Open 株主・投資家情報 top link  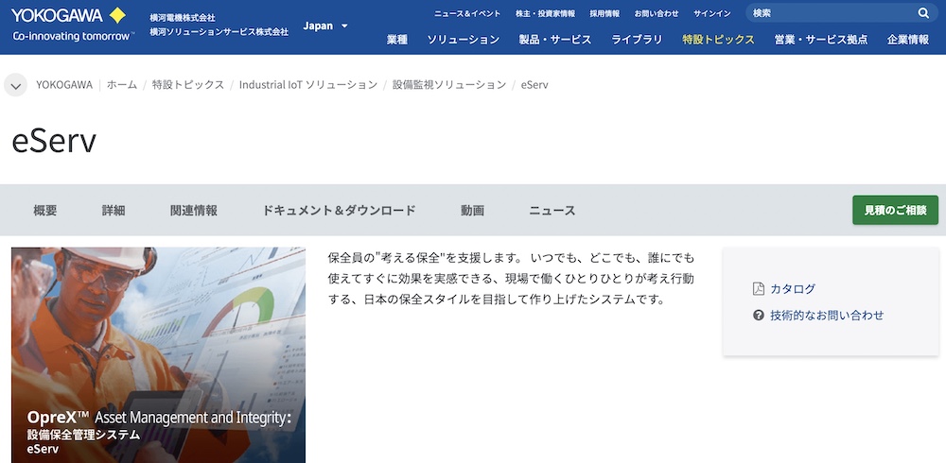546,13
